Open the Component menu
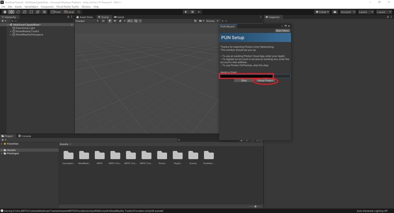394x213 pixels. [47, 7]
